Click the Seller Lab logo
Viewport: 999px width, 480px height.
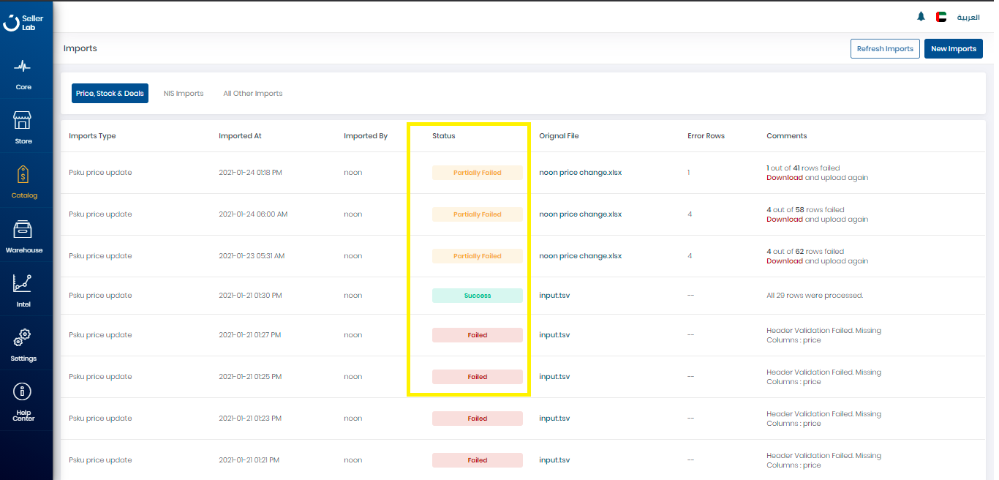(23, 23)
